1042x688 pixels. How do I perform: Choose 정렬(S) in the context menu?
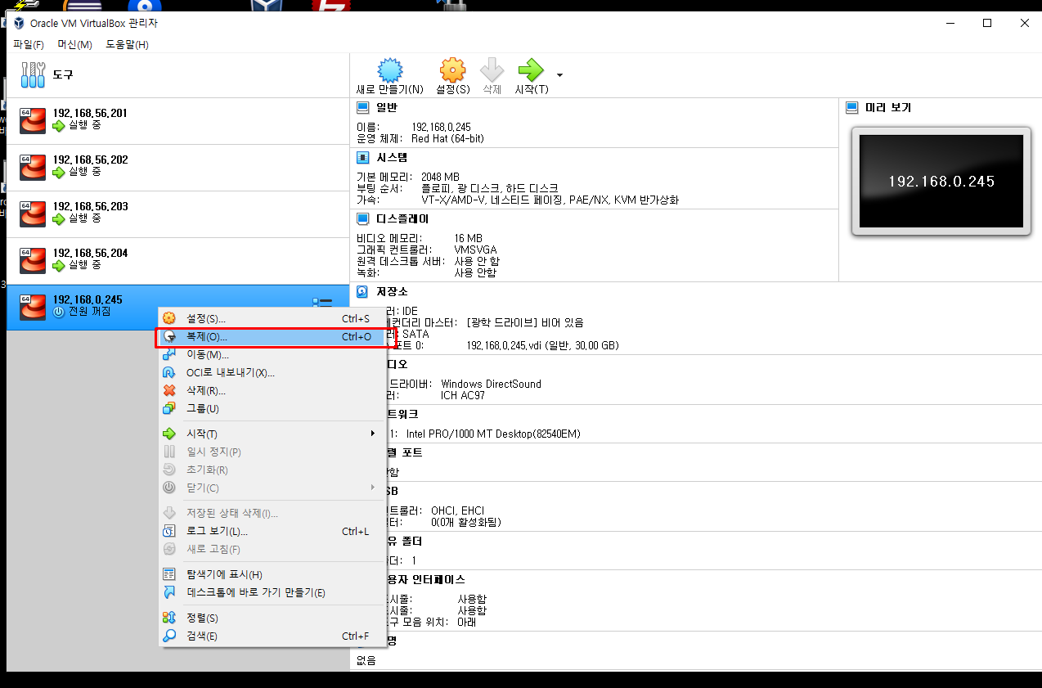[272, 618]
